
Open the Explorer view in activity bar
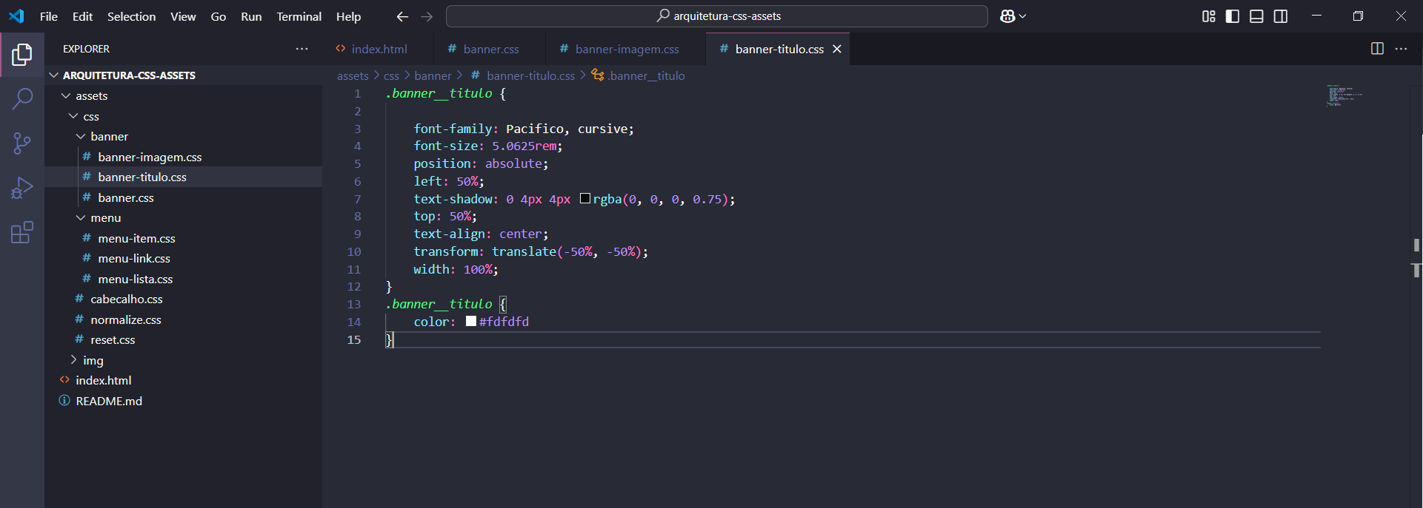point(22,54)
